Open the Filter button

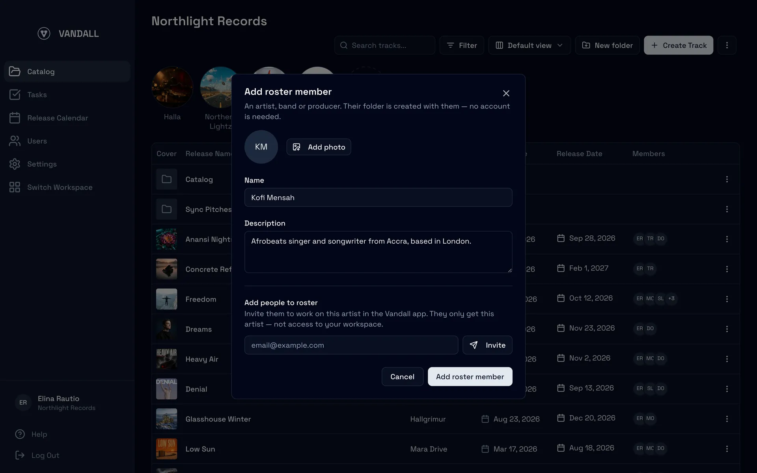[462, 45]
